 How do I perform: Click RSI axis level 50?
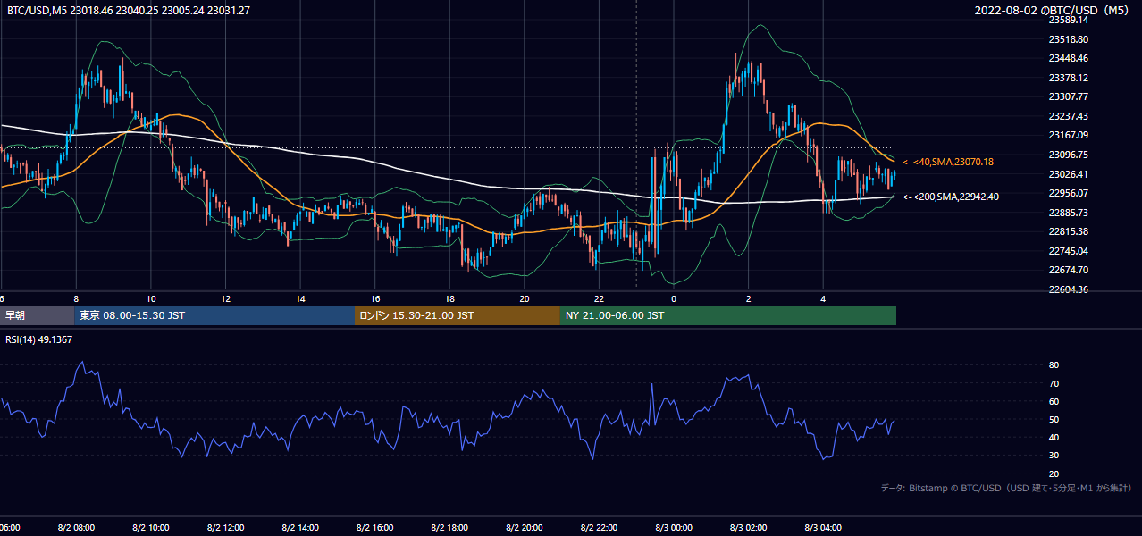(x=1054, y=419)
